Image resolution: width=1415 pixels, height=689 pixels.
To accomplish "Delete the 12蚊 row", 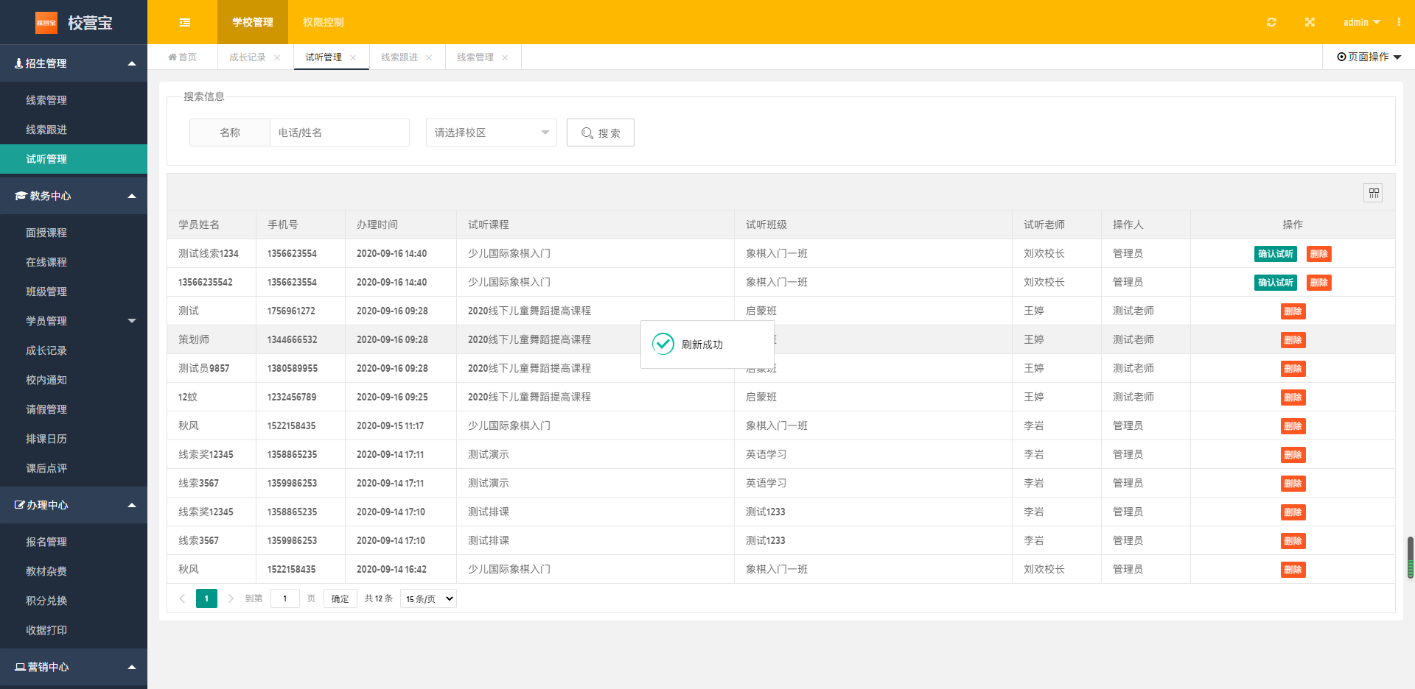I will [1293, 397].
